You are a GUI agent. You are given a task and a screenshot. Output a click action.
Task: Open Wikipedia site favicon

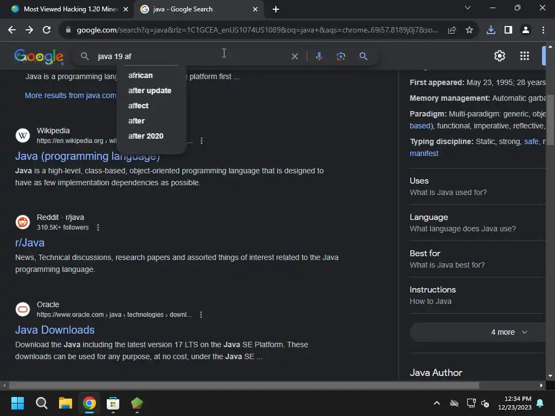click(x=23, y=135)
